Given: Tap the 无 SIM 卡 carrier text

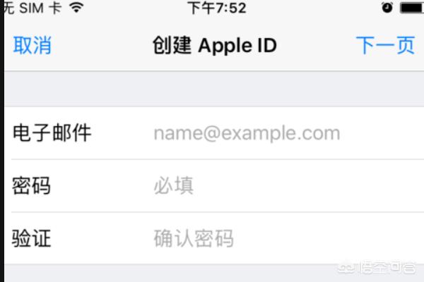Looking at the screenshot, I should pyautogui.click(x=33, y=8).
